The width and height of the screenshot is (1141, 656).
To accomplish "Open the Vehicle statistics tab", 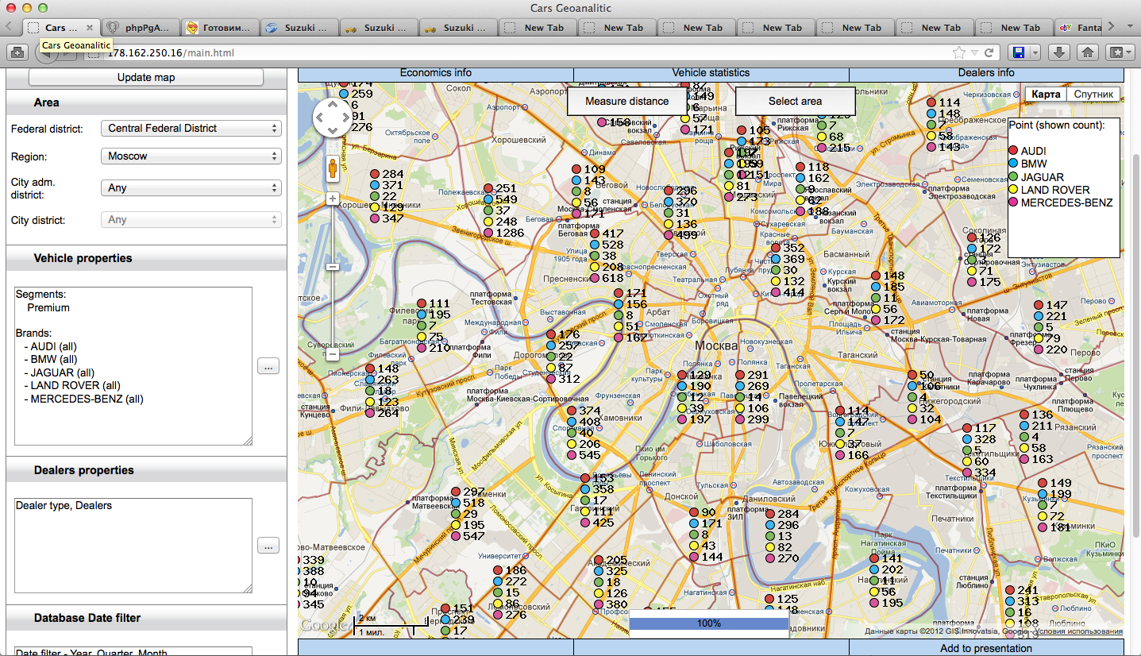I will click(711, 73).
